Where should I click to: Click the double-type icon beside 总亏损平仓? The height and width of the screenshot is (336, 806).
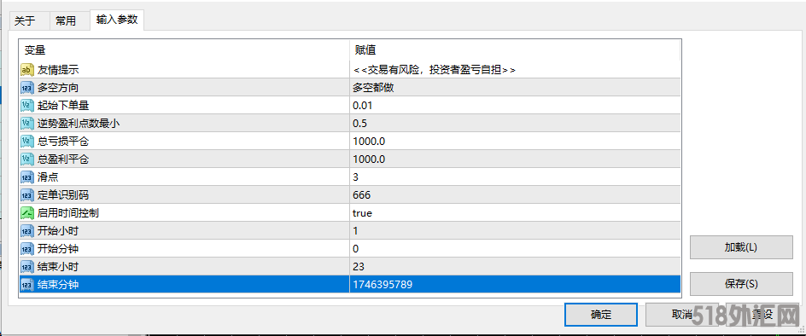pos(27,142)
